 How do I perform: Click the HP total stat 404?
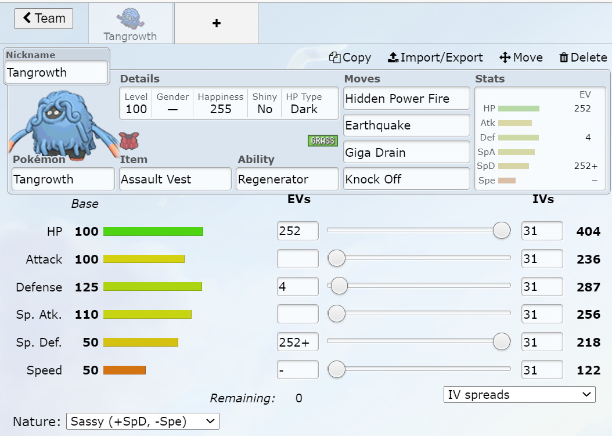click(x=588, y=232)
